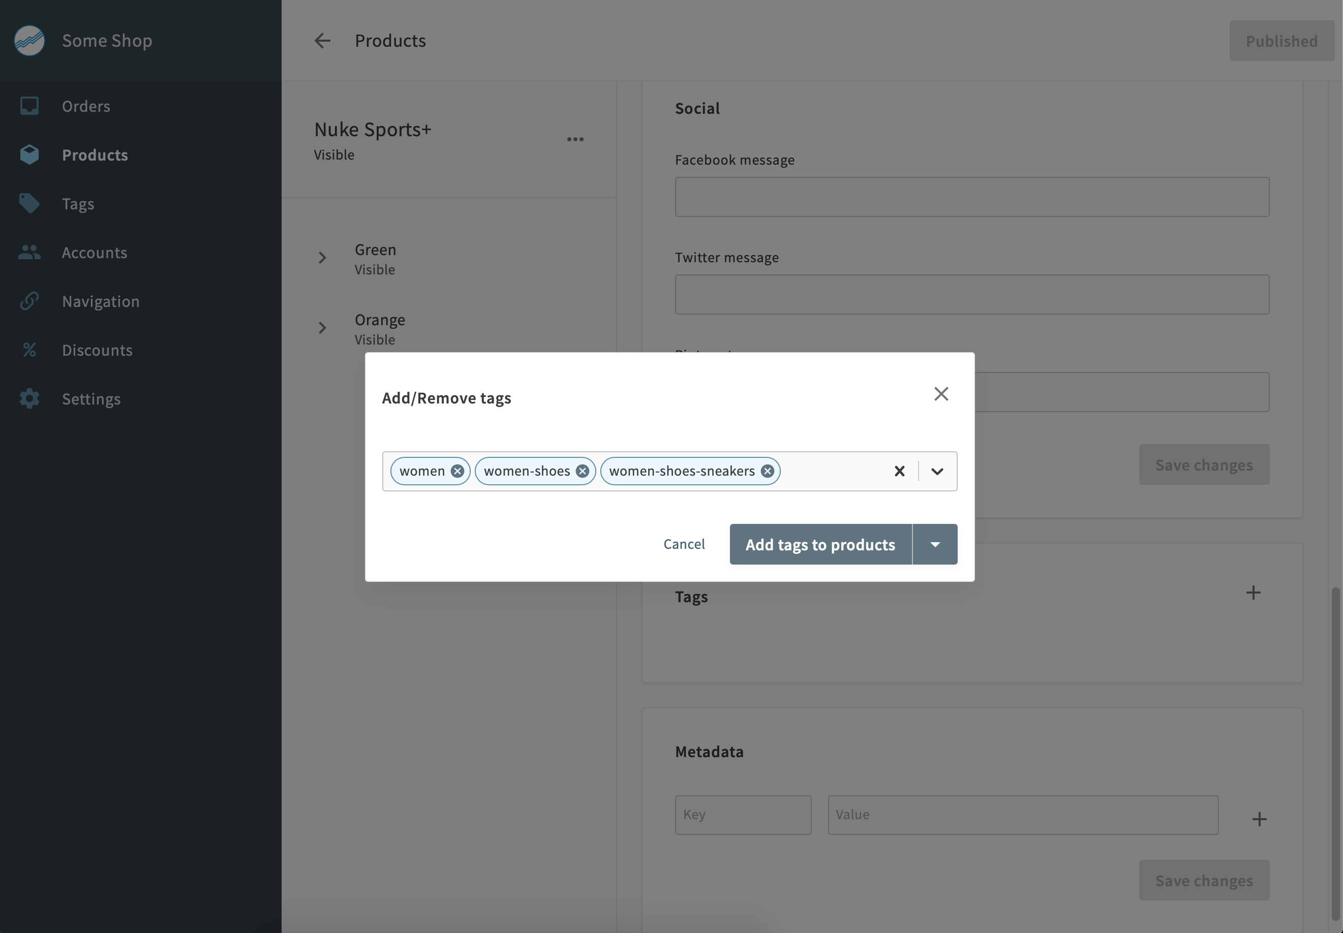Go to Discounts percent icon
Screen dimensions: 1343x933
[29, 350]
